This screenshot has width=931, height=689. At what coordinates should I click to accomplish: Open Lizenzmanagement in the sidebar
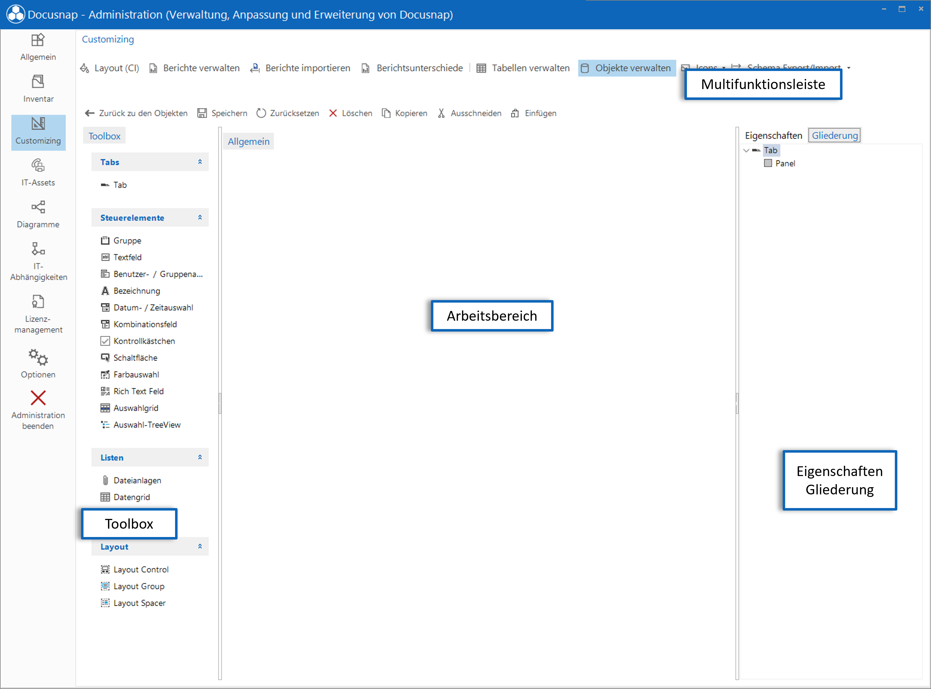[38, 314]
